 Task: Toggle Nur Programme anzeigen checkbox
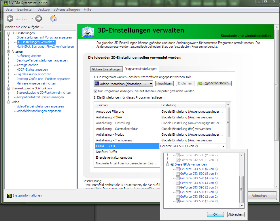96,91
